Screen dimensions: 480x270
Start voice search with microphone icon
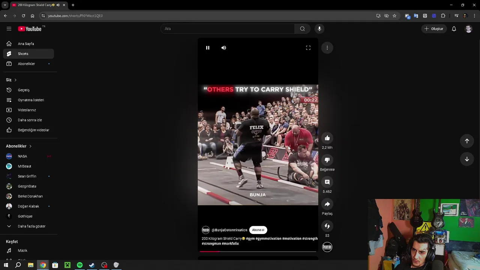tap(319, 28)
